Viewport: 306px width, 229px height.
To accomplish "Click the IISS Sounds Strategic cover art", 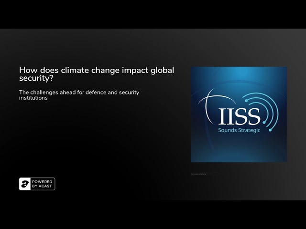I will click(x=239, y=114).
